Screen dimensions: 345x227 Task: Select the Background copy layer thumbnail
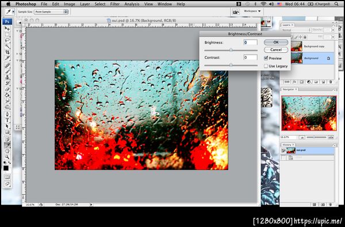296,47
